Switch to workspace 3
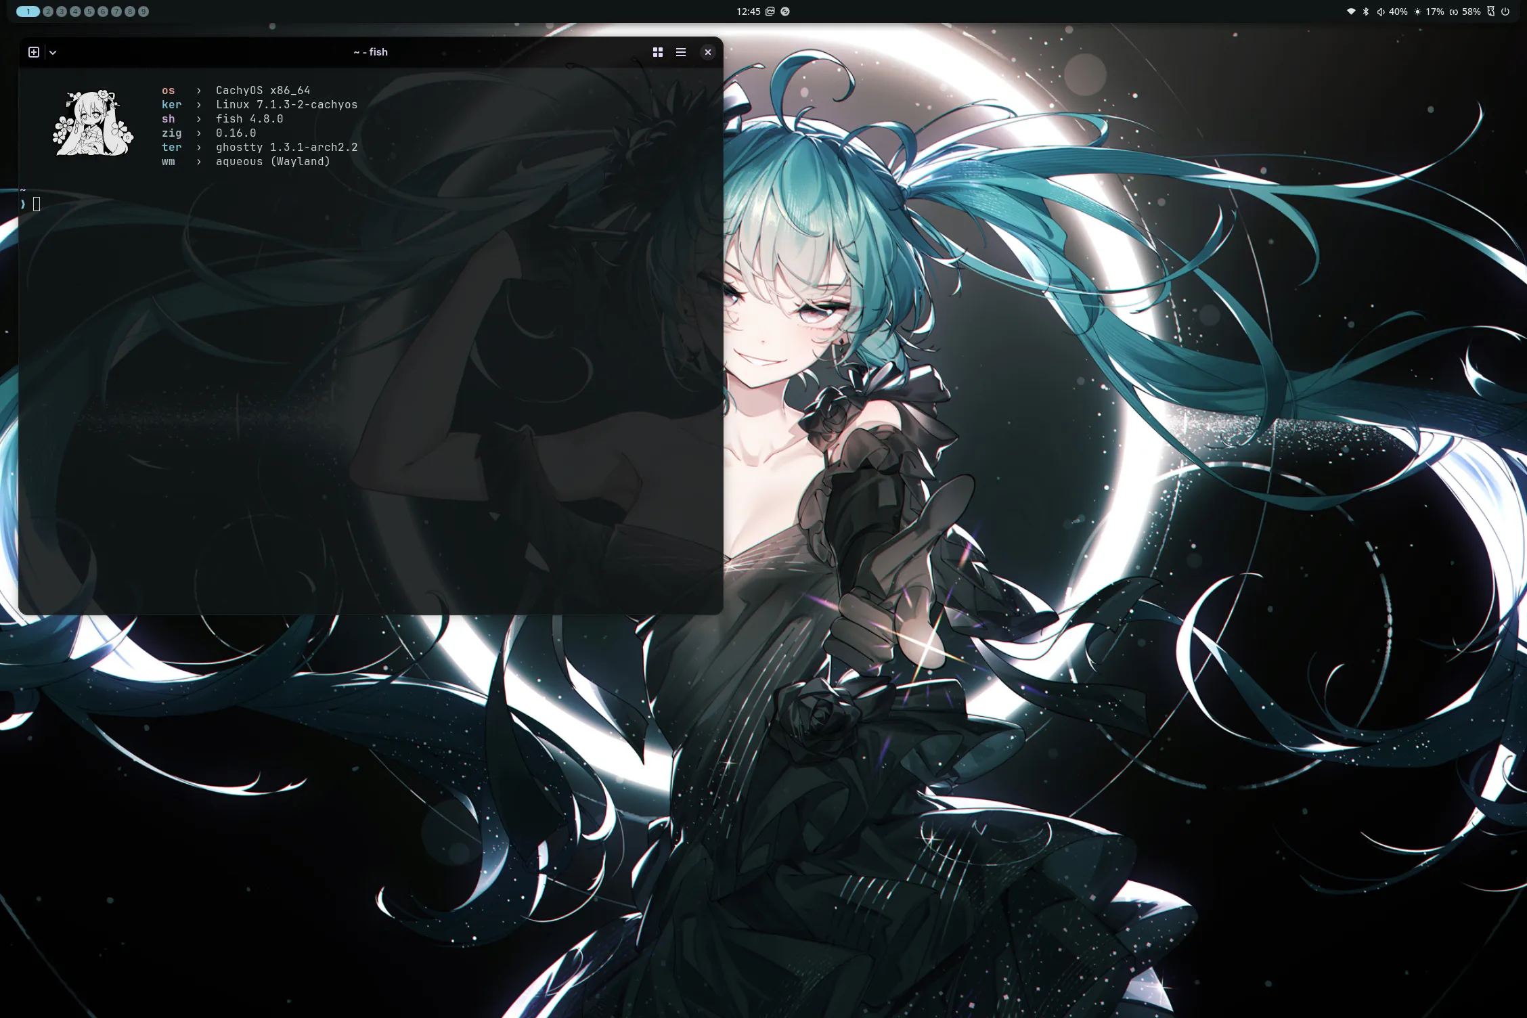The image size is (1527, 1018). (62, 12)
